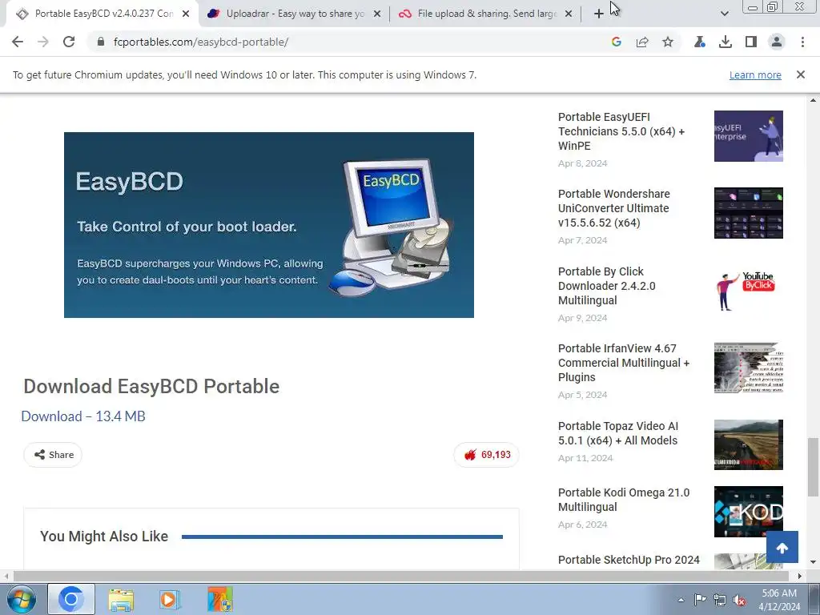Screen dimensions: 820x615
Task: Click the EasyBCD banner image
Action: pyautogui.click(x=269, y=225)
